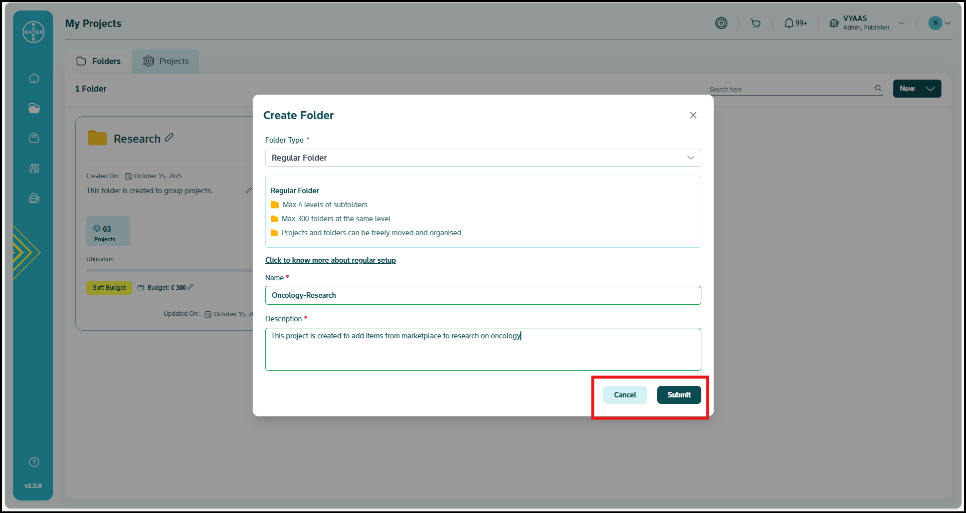
Task: View notifications via the bell icon
Action: [x=789, y=24]
